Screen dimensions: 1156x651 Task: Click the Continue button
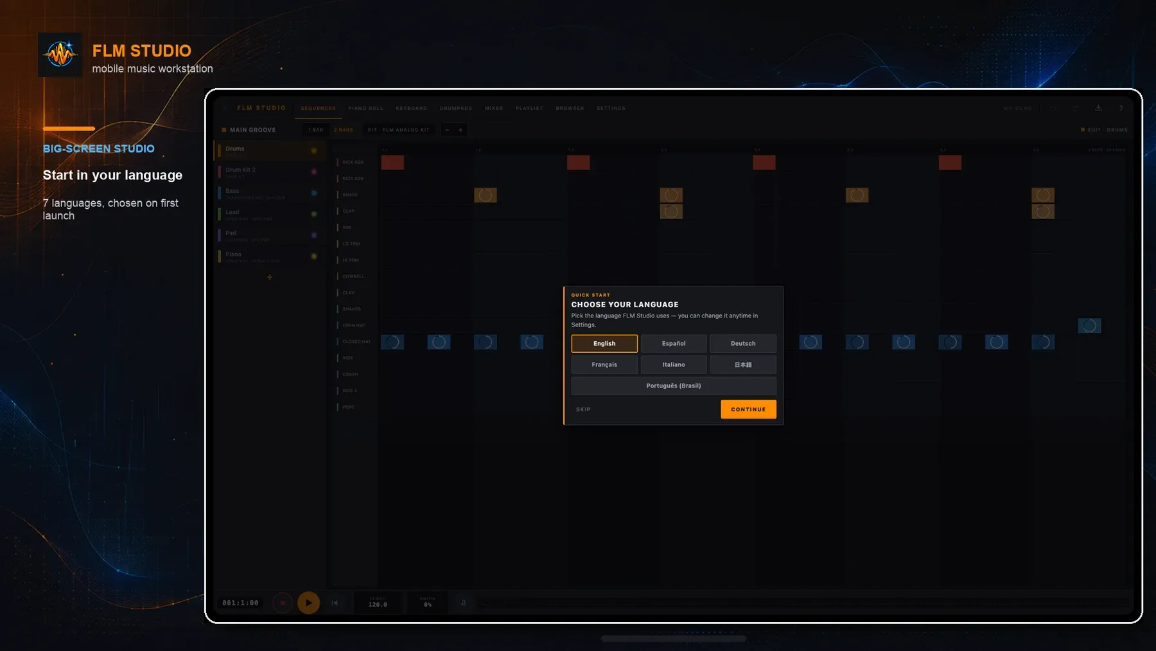point(748,409)
